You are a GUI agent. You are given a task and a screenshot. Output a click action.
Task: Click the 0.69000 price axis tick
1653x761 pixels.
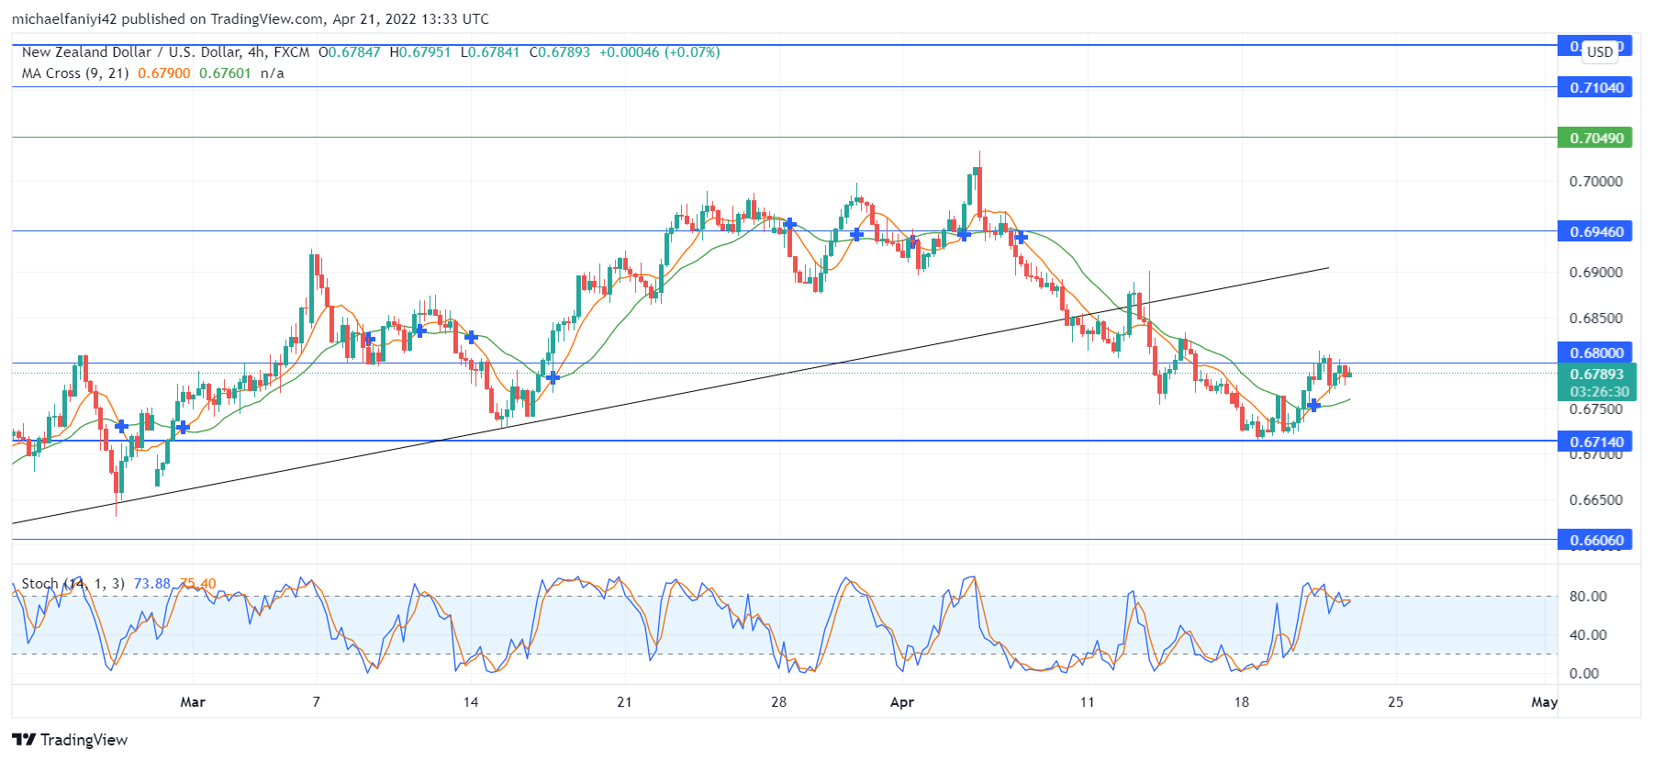coord(1596,273)
